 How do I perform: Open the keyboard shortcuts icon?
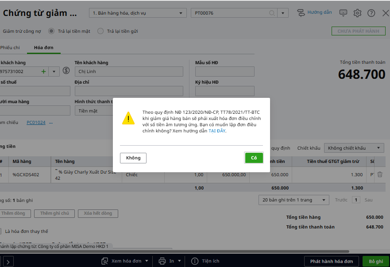click(343, 13)
